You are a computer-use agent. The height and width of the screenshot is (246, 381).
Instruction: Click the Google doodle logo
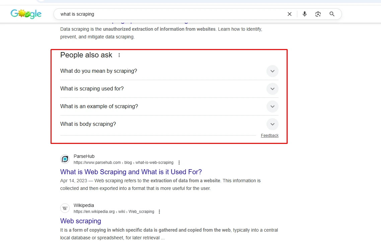click(x=26, y=14)
